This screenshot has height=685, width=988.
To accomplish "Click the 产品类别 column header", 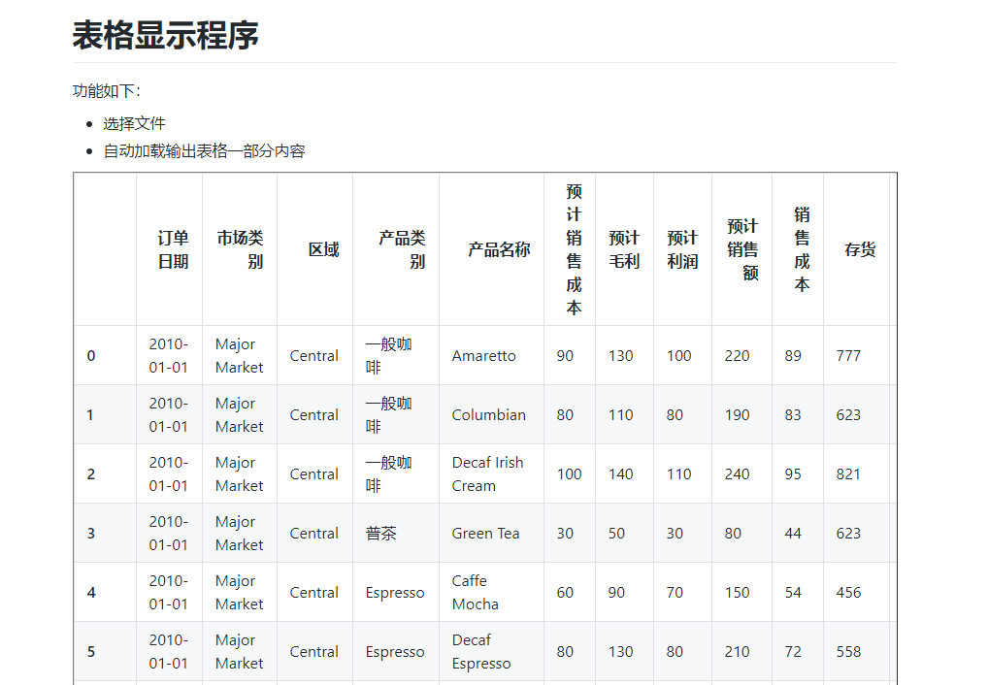I will pyautogui.click(x=402, y=249).
